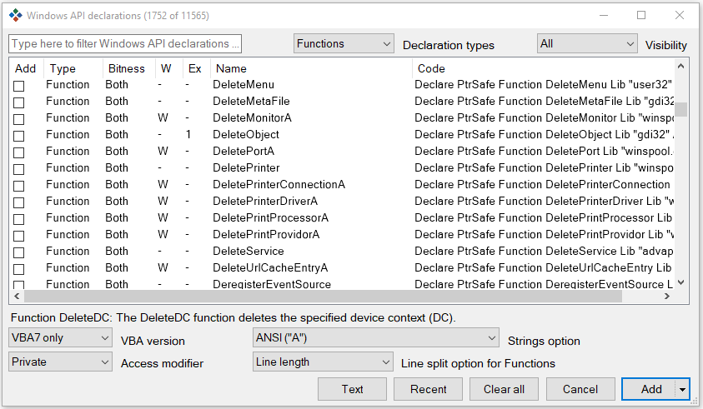
Task: Open the All visibility dropdown
Action: point(587,43)
